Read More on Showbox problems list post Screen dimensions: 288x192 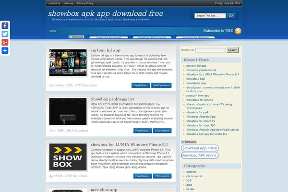[143, 131]
